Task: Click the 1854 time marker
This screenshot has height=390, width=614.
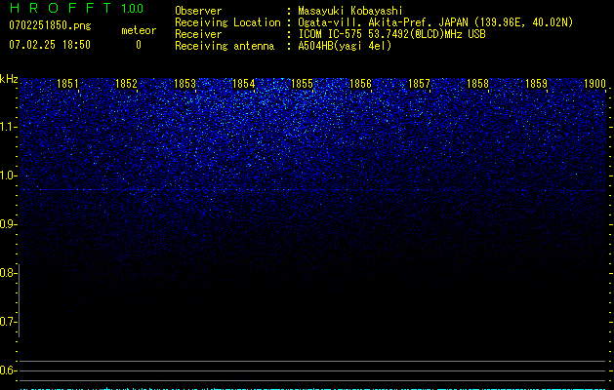Action: coord(243,84)
